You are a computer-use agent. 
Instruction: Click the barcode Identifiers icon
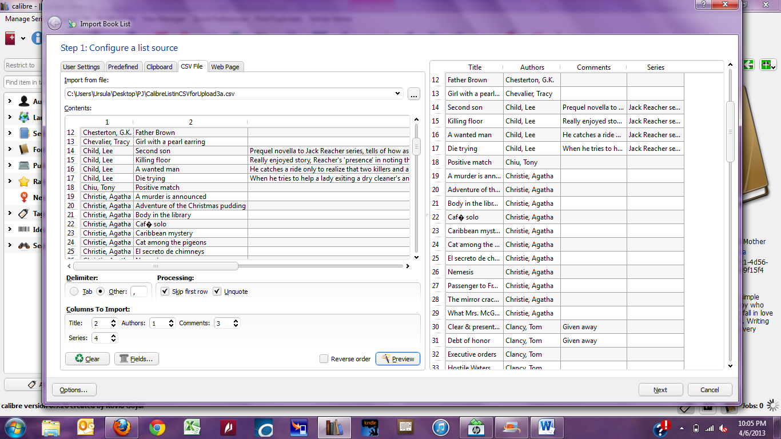click(24, 229)
